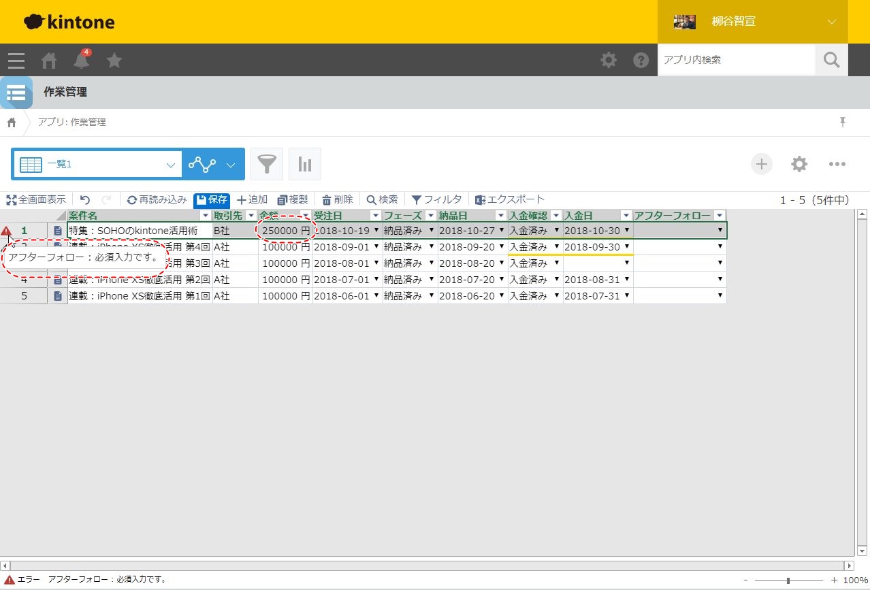Click the pin icon in breadcrumb bar

click(843, 122)
